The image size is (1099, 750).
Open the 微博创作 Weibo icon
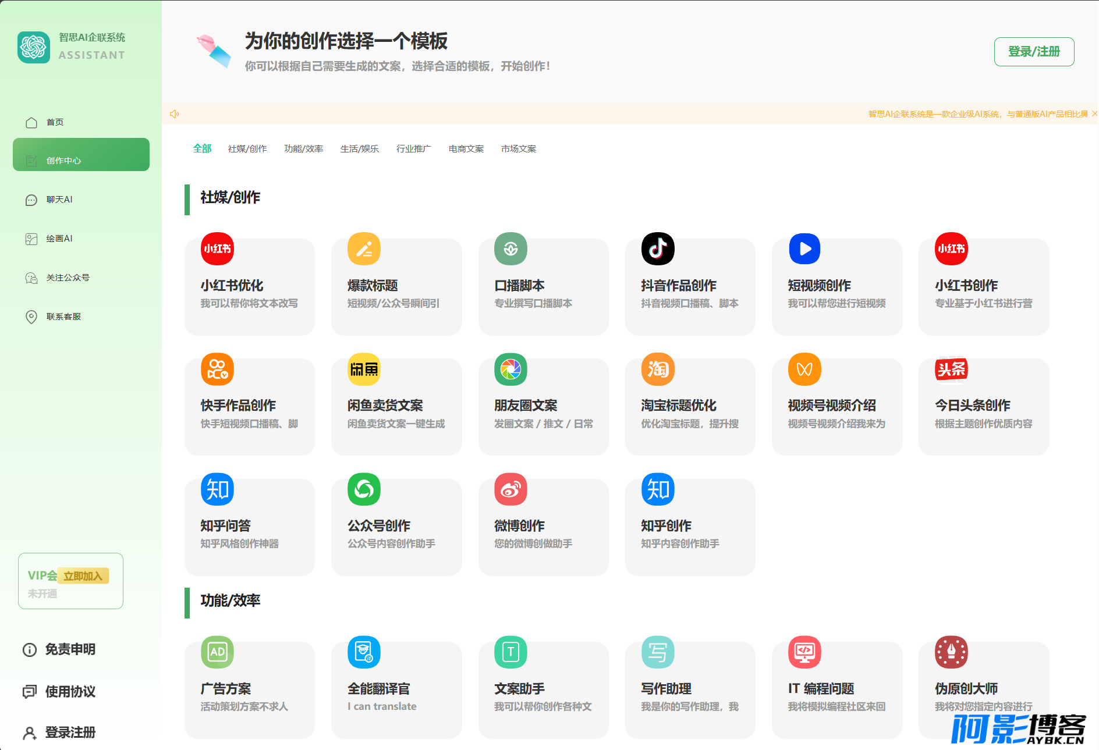click(x=510, y=489)
